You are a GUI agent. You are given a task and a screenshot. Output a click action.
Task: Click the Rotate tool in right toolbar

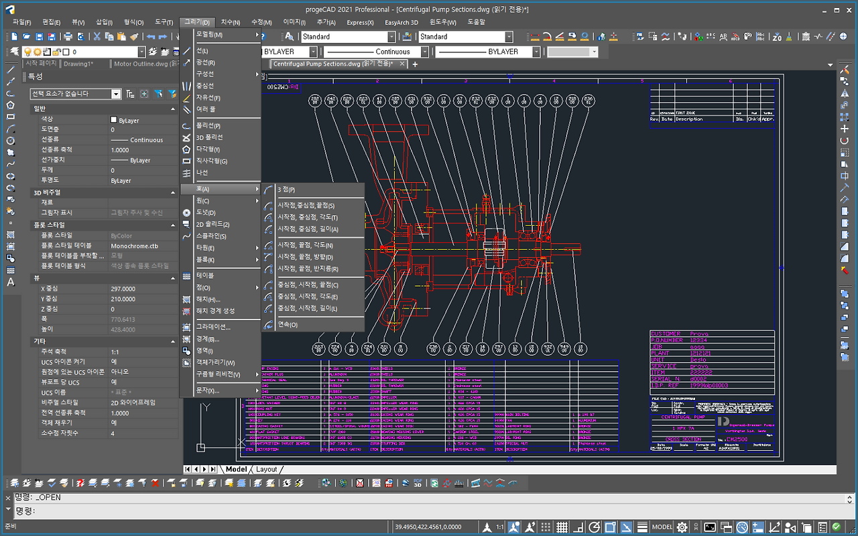click(845, 141)
